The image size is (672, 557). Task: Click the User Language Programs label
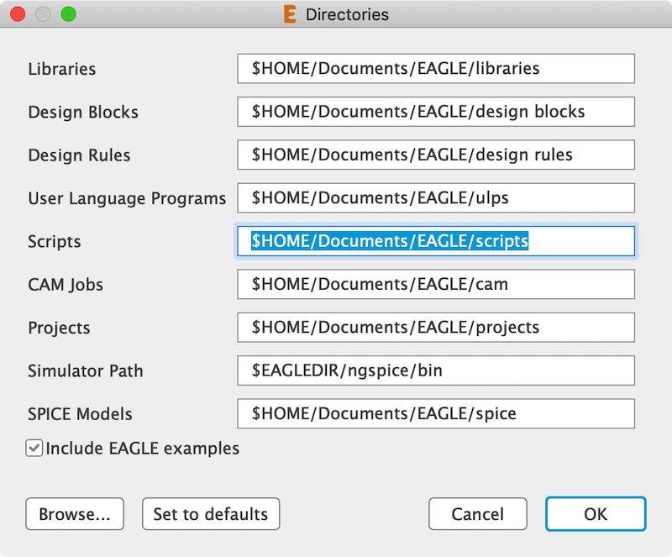pos(127,198)
